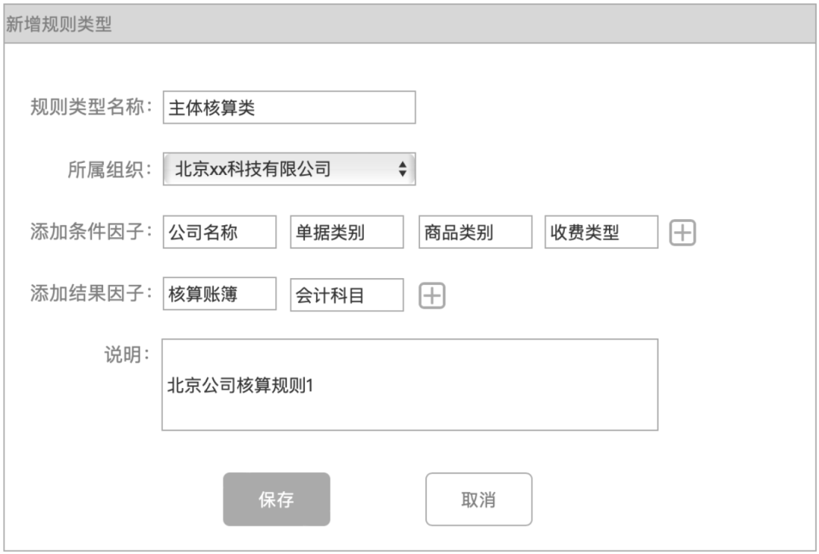819x554 pixels.
Task: Select the 核算账簿 result factor field
Action: click(x=220, y=295)
